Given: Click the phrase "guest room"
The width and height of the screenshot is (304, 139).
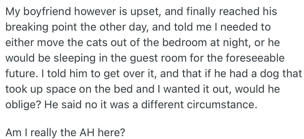Looking at the screenshot, I should pos(146,58).
